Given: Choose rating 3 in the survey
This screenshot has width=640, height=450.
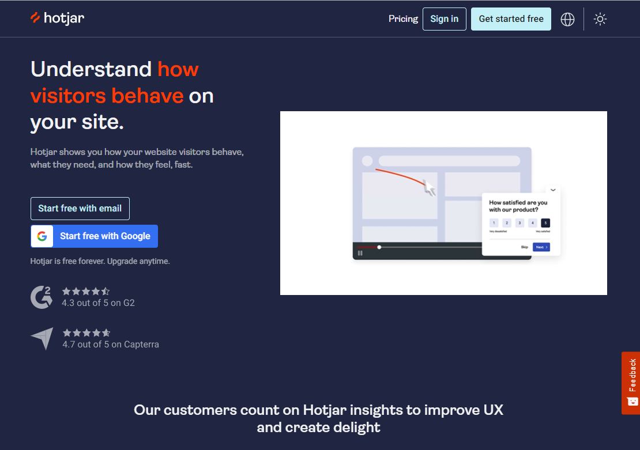Looking at the screenshot, I should pos(519,223).
